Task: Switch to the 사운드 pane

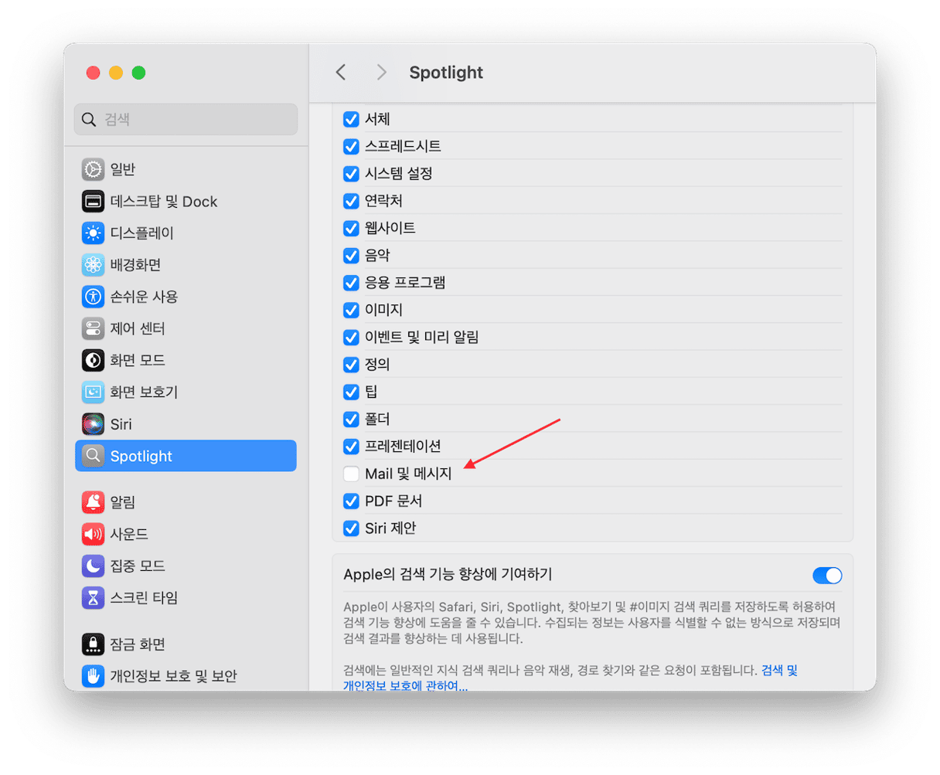Action: tap(186, 534)
